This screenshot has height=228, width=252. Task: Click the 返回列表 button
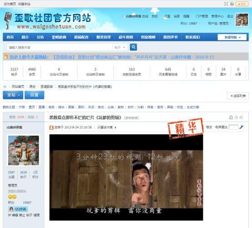pos(238,96)
